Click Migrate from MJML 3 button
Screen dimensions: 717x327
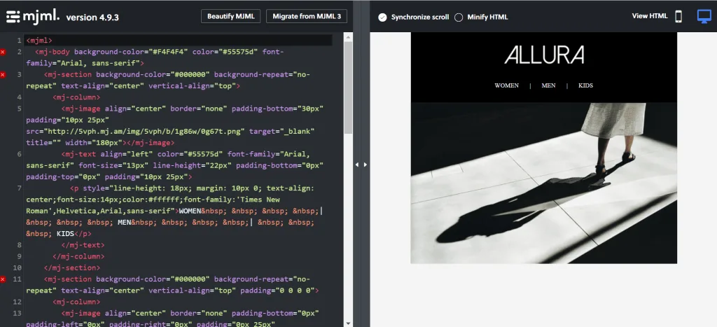pos(307,16)
